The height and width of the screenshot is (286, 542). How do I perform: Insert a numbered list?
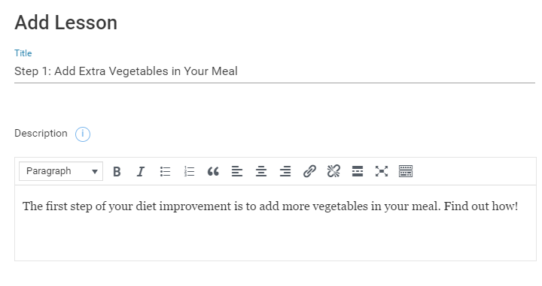click(189, 171)
